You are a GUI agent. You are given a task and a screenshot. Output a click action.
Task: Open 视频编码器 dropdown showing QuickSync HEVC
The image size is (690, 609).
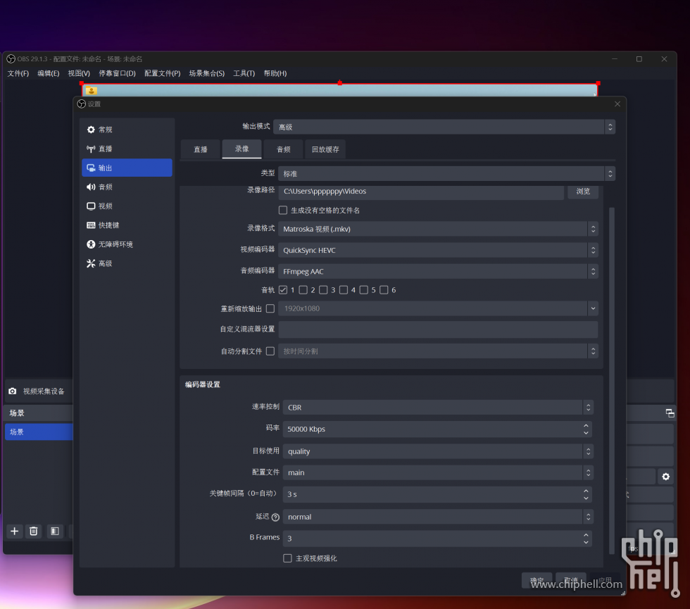click(438, 250)
